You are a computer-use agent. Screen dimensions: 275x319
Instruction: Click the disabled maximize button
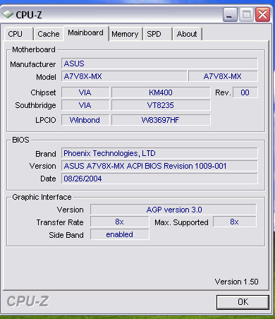coord(246,15)
